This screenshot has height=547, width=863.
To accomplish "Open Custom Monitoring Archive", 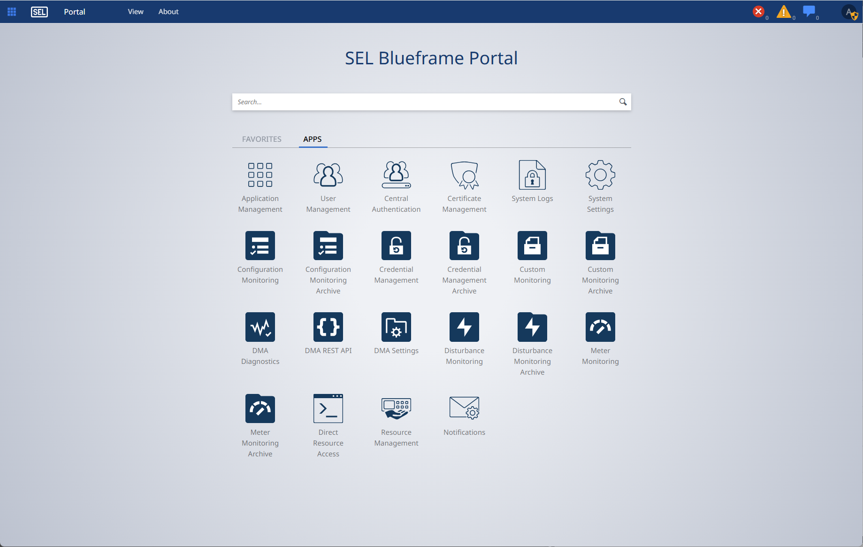I will coord(600,246).
